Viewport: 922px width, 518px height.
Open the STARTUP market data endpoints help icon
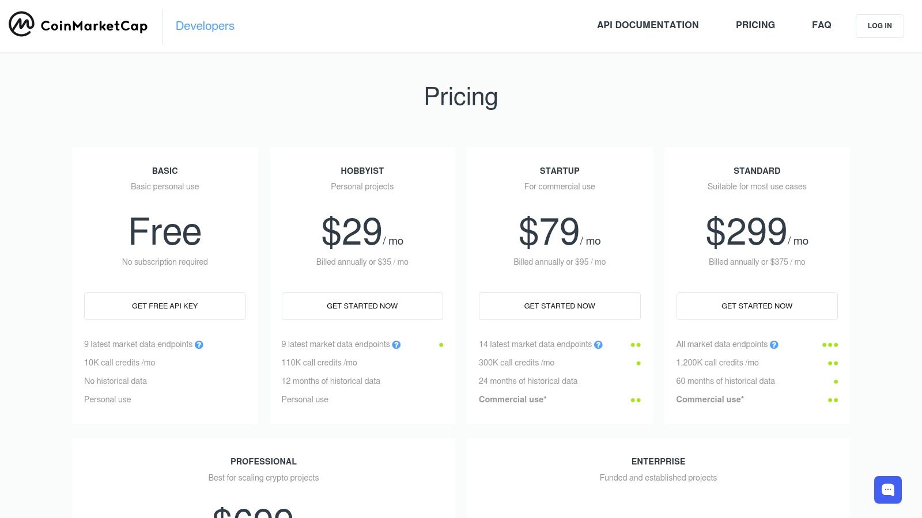pos(598,345)
